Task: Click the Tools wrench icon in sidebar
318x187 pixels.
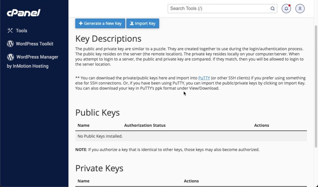Action: pos(10,30)
